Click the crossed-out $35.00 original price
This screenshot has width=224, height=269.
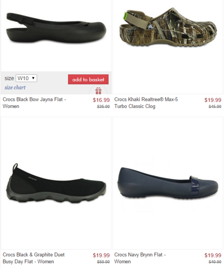pos(103,107)
